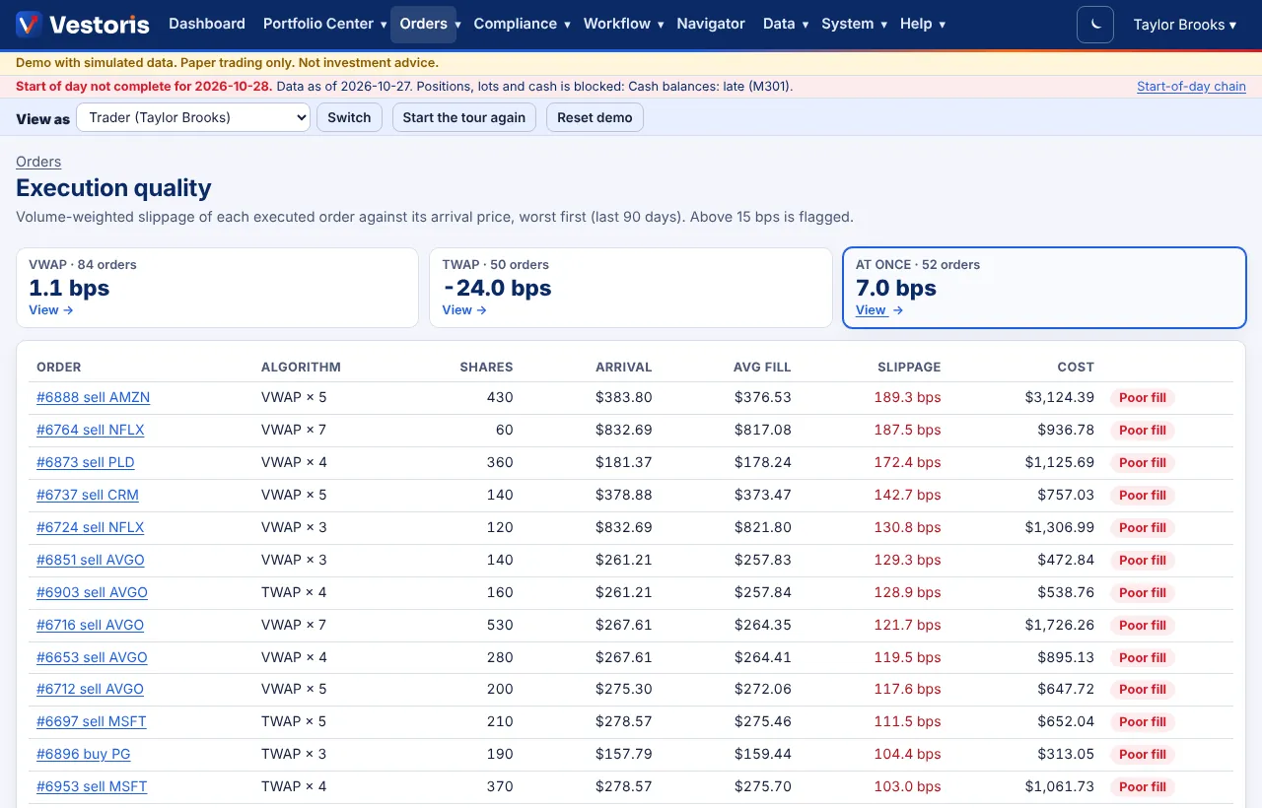Open order #6888 sell AMZN

coord(93,397)
